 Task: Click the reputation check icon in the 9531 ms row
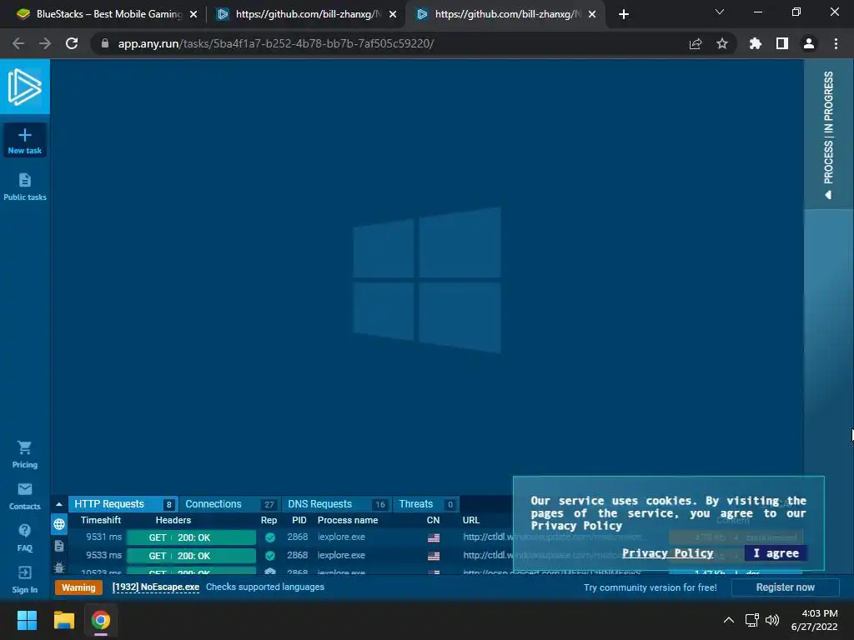(x=269, y=537)
